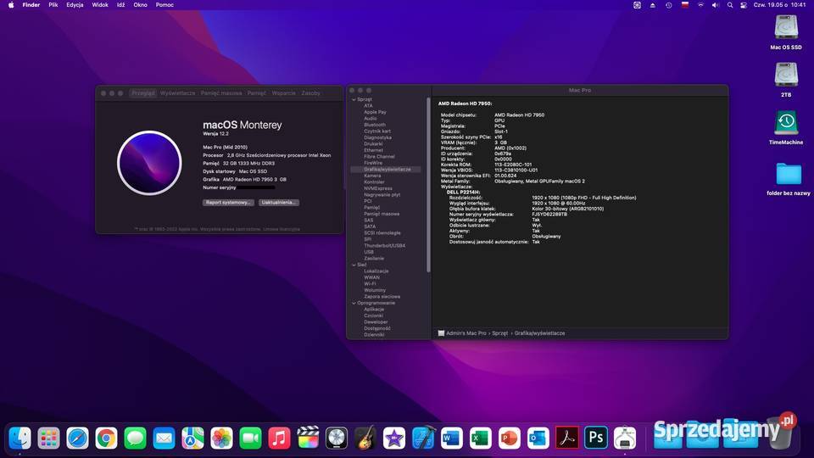
Task: Switch to Wsparcie tab
Action: 283,93
